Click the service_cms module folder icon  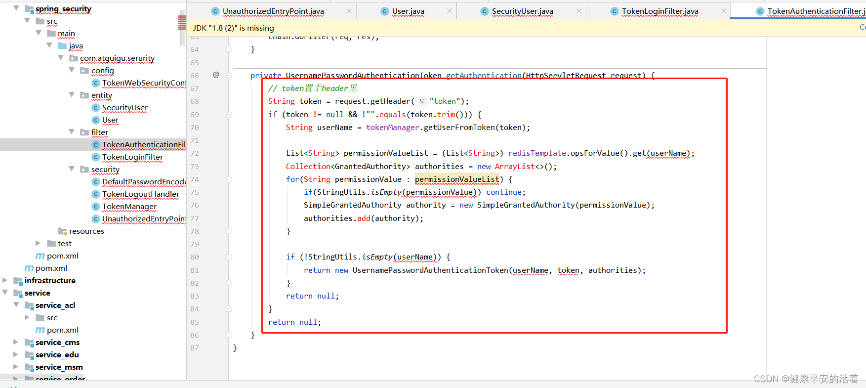29,342
